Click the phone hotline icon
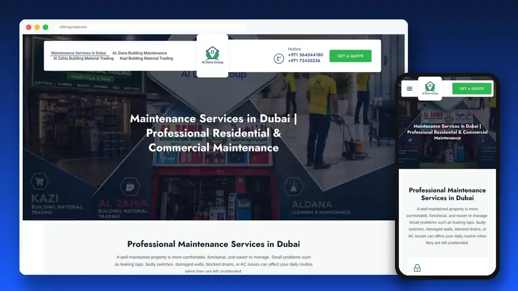Screen dimensions: 518x291 pos(279,58)
